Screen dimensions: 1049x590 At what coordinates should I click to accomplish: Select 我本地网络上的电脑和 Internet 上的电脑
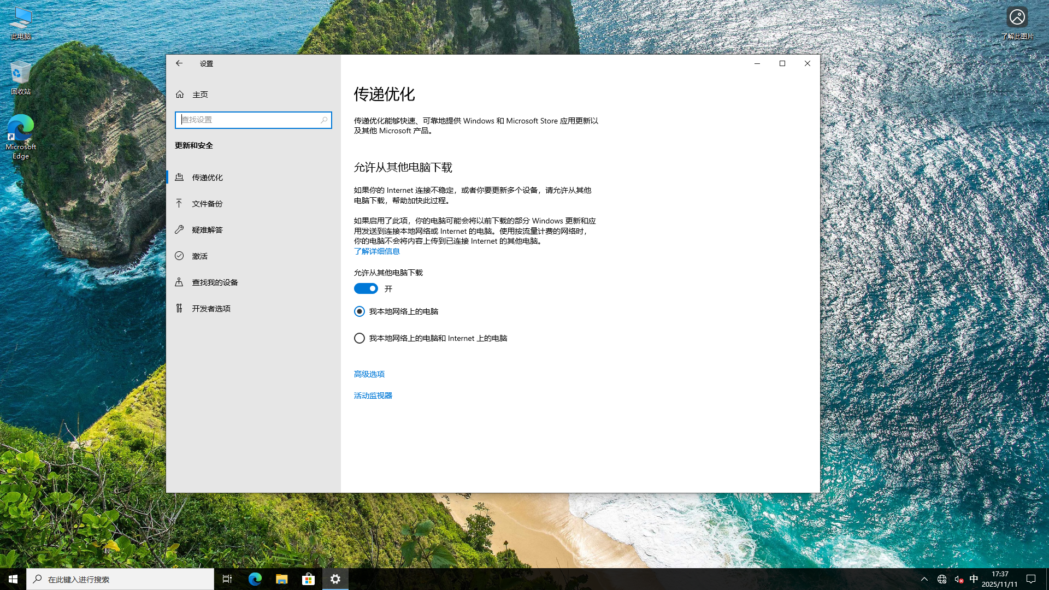tap(359, 338)
